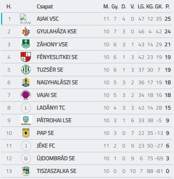Open the AJAK VSC team name link
Image resolution: width=174 pixels, height=179 pixels.
point(48,19)
